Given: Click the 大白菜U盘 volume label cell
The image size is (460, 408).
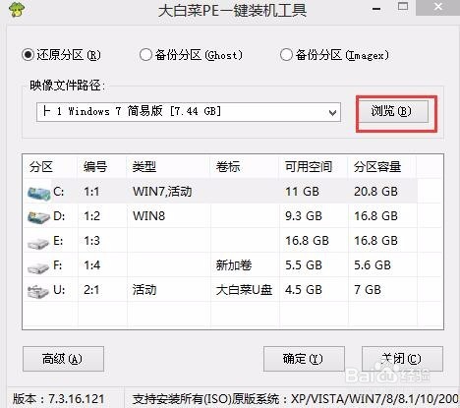Looking at the screenshot, I should click(x=244, y=290).
